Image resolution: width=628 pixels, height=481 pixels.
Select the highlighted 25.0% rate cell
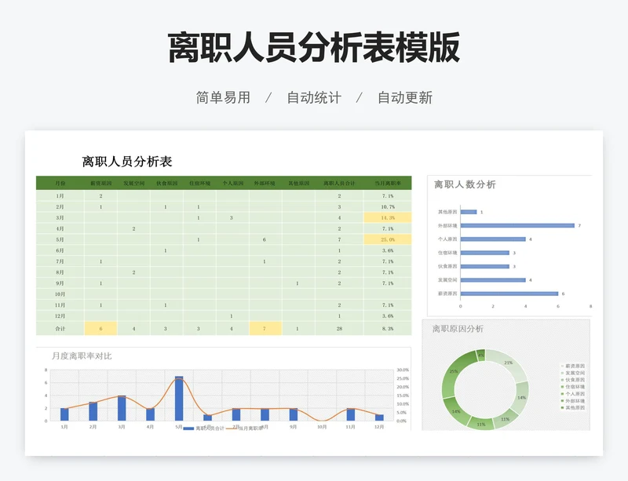tap(388, 239)
